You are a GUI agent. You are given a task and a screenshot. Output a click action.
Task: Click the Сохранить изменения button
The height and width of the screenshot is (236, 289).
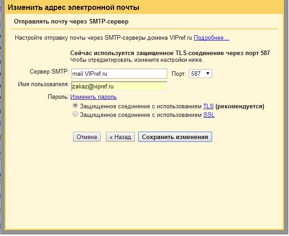click(x=175, y=137)
